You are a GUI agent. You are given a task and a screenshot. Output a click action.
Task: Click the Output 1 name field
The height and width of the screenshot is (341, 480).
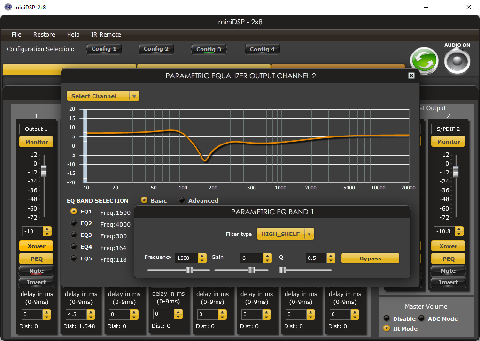tap(36, 129)
